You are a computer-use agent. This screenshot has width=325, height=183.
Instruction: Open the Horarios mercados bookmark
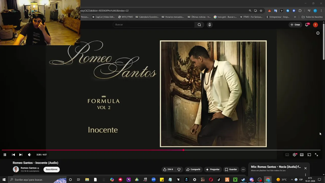pos(173,17)
